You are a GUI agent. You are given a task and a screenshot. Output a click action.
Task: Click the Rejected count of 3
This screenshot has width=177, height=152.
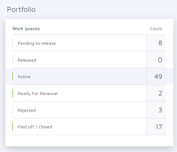160,110
